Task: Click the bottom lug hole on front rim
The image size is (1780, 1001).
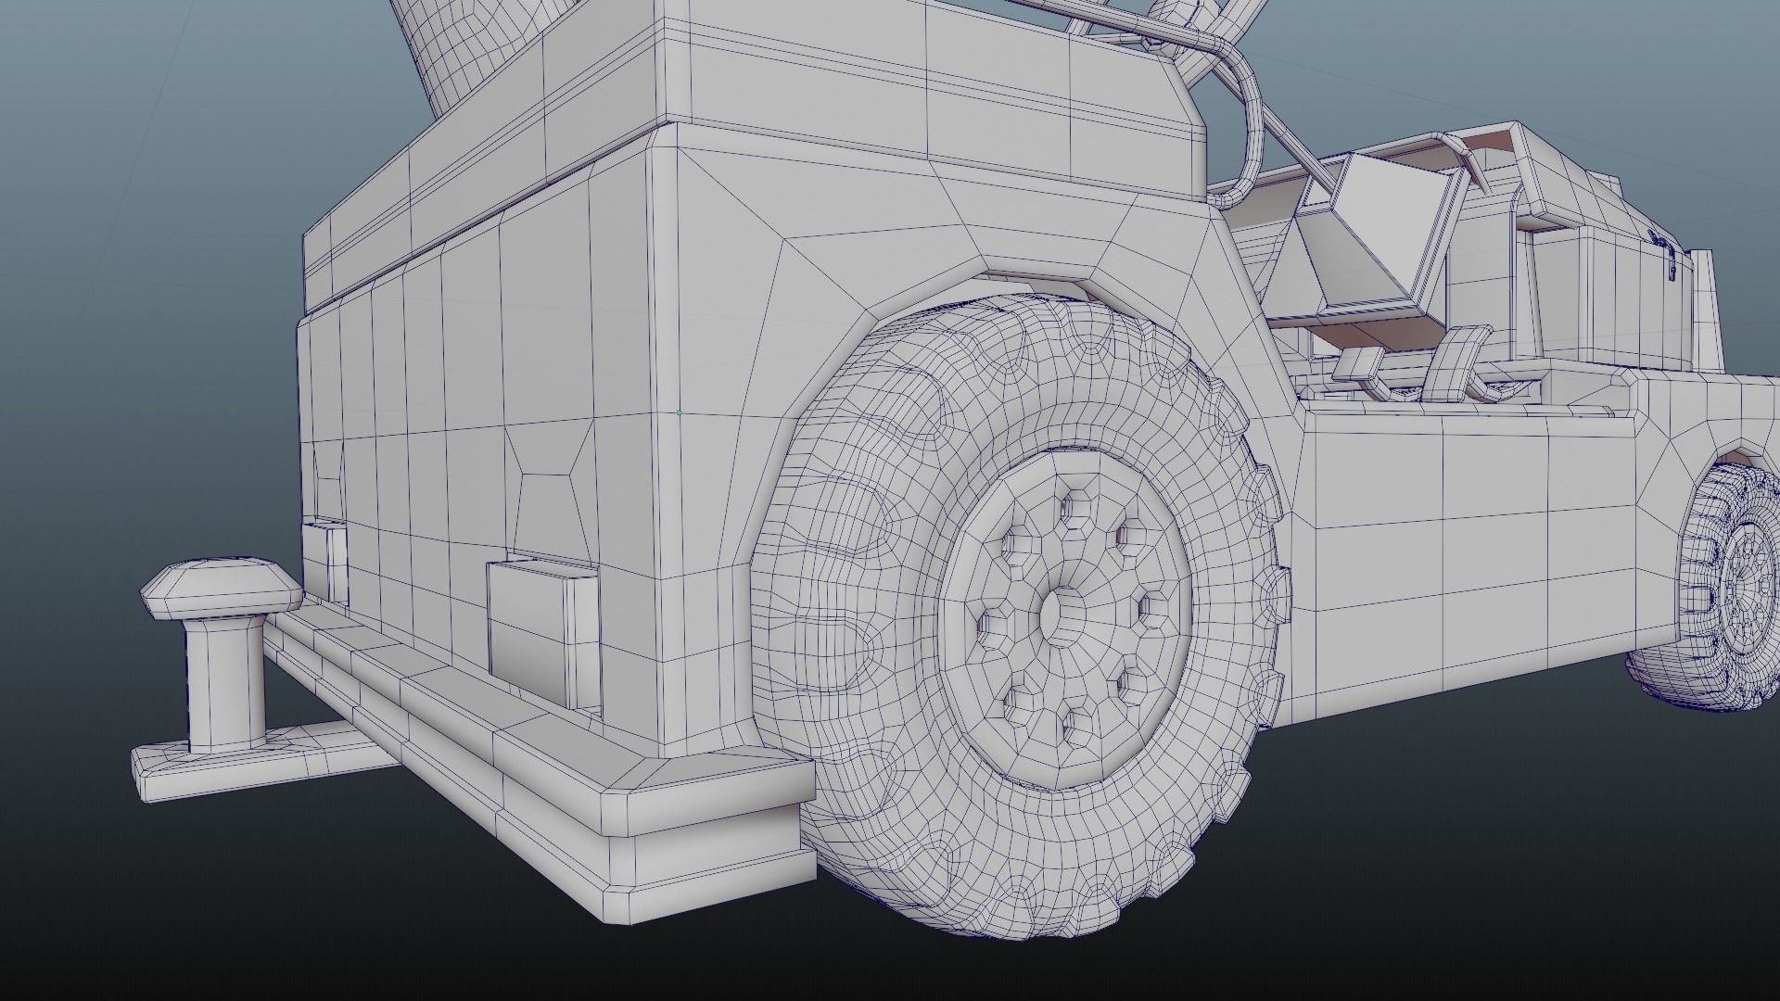Action: [1075, 724]
